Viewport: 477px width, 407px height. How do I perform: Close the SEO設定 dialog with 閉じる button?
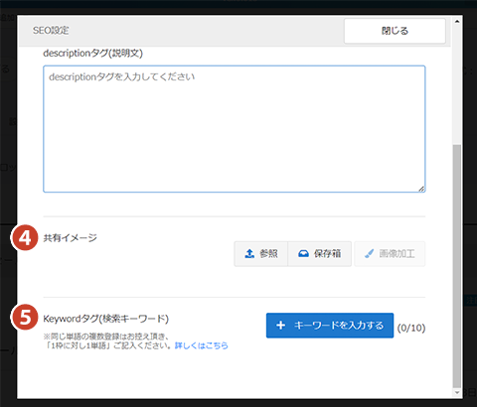(395, 31)
